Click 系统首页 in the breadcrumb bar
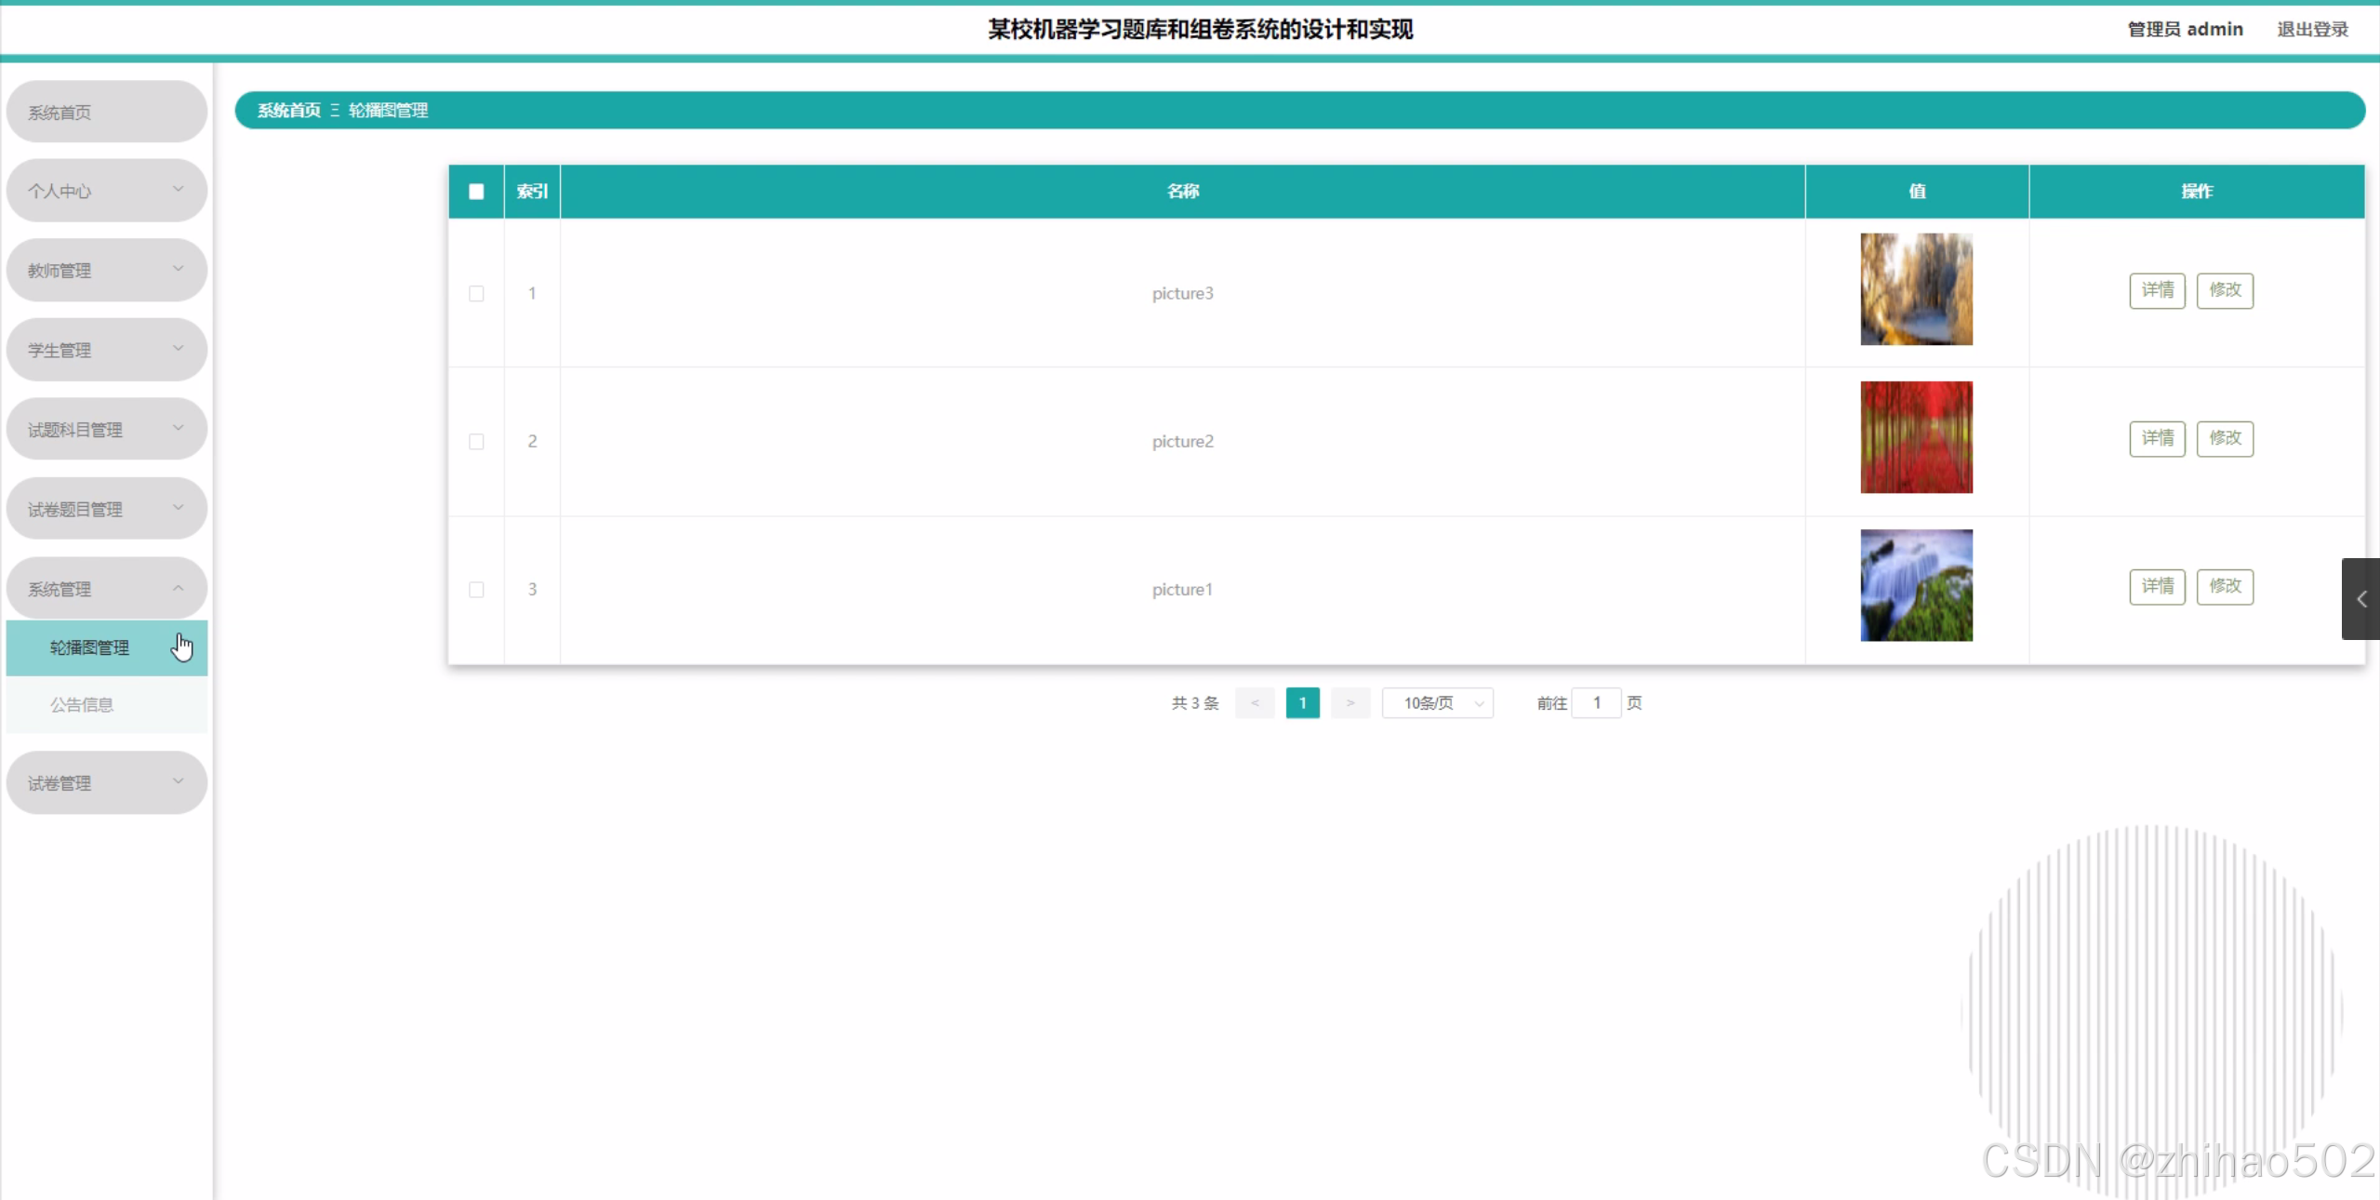This screenshot has width=2380, height=1200. click(288, 111)
